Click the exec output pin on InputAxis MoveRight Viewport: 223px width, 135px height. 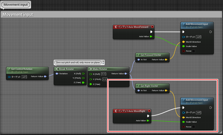148,116
